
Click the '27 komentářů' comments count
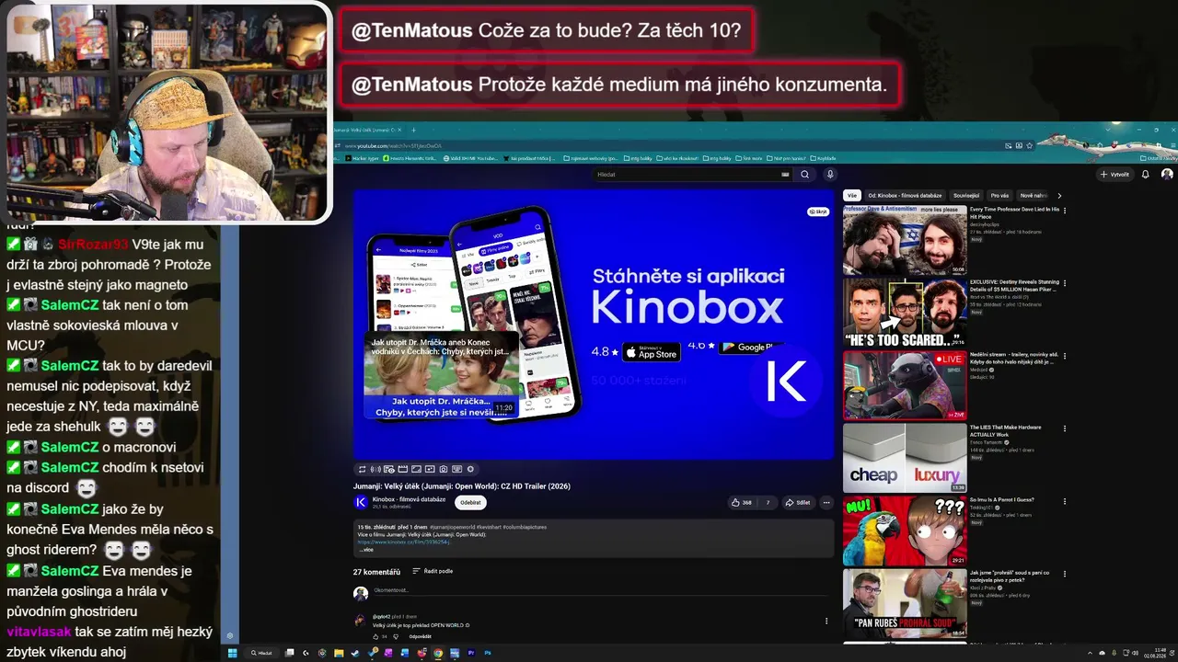click(x=377, y=572)
